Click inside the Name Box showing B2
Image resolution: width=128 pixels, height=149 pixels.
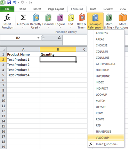pyautogui.click(x=18, y=38)
